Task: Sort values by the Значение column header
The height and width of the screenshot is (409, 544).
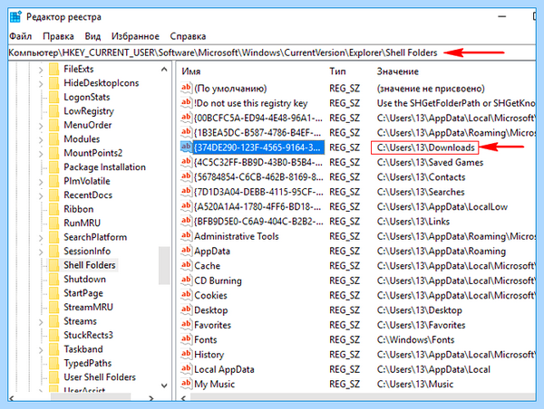Action: pyautogui.click(x=398, y=71)
